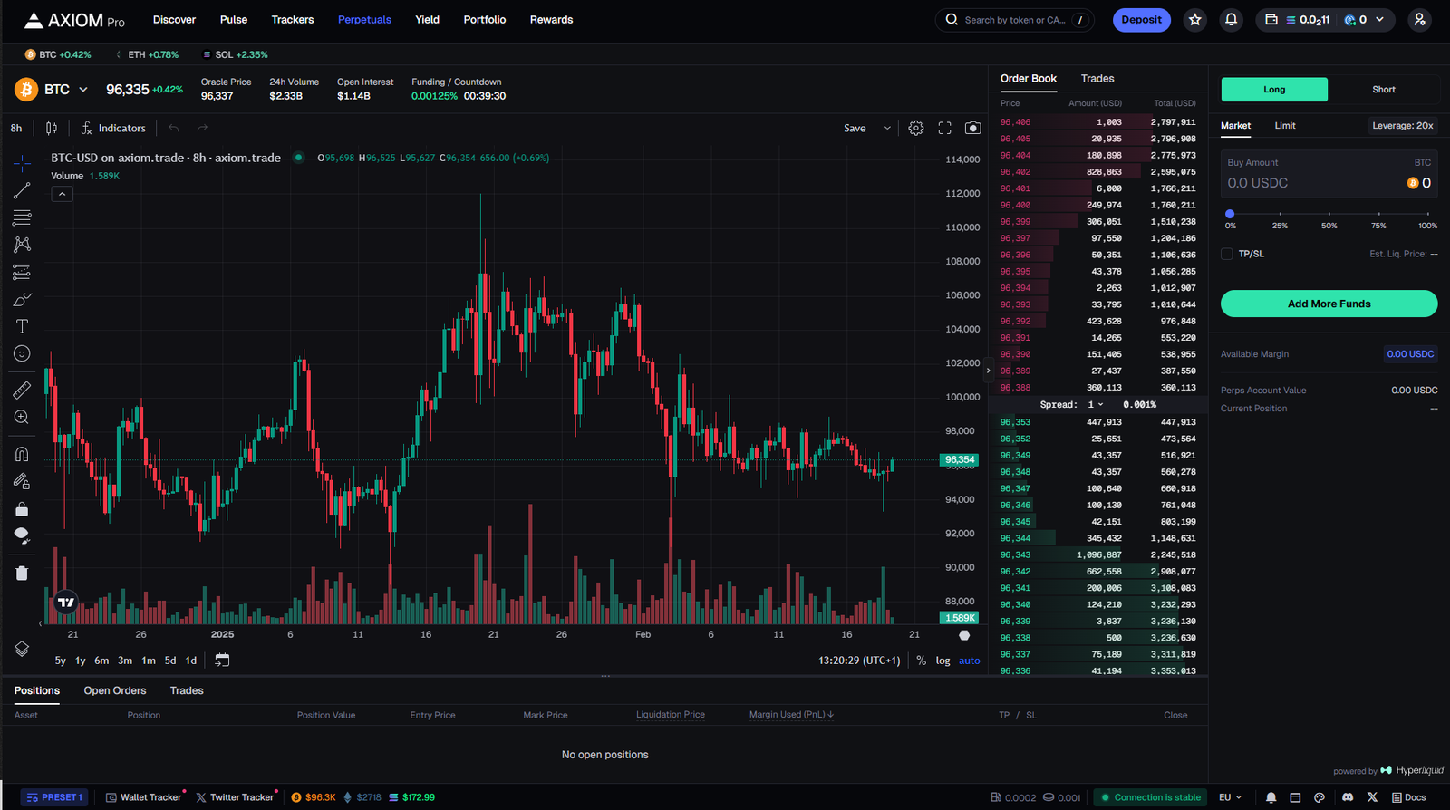Open candlestick chart type selector
The width and height of the screenshot is (1450, 810).
tap(52, 128)
